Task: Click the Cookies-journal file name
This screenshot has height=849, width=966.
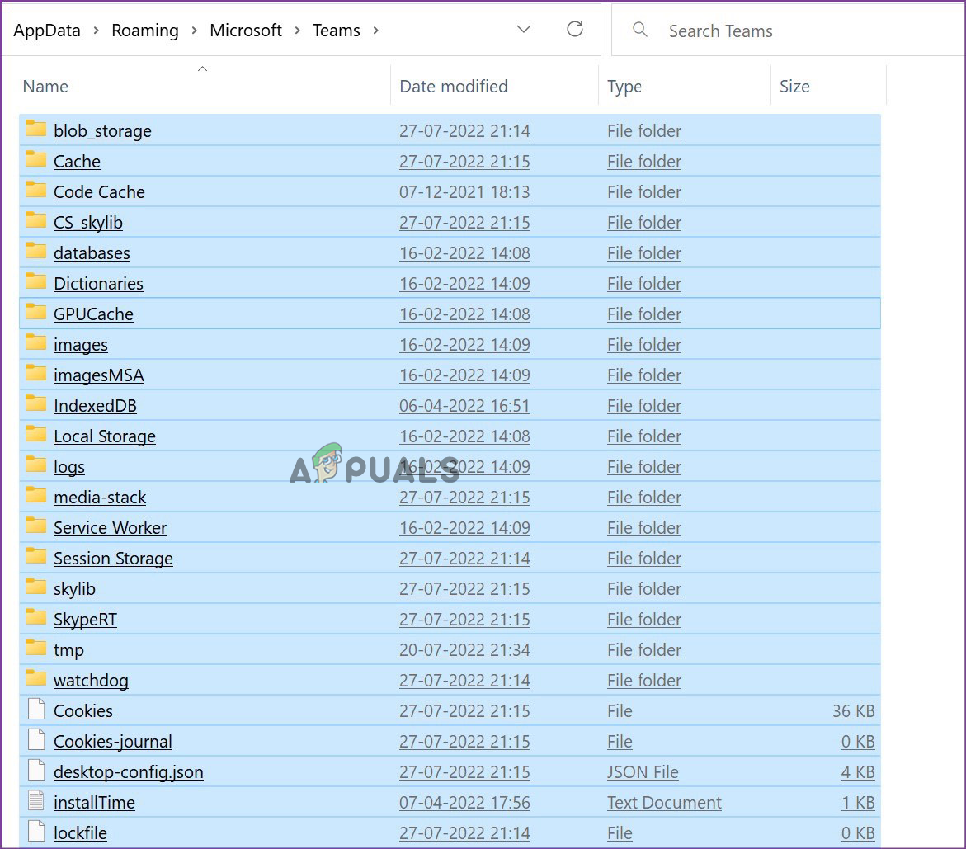Action: point(113,742)
